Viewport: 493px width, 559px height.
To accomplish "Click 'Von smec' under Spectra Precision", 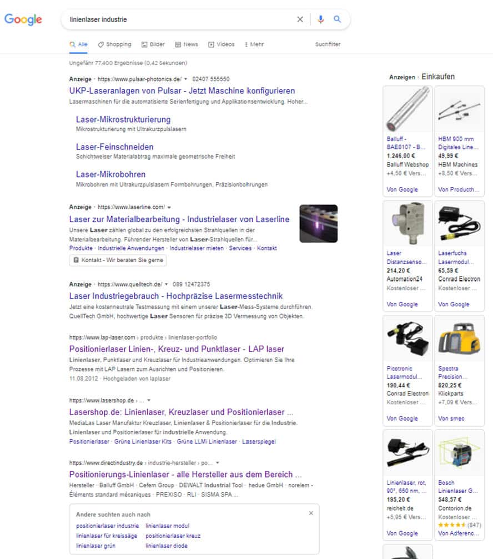I will pos(451,419).
